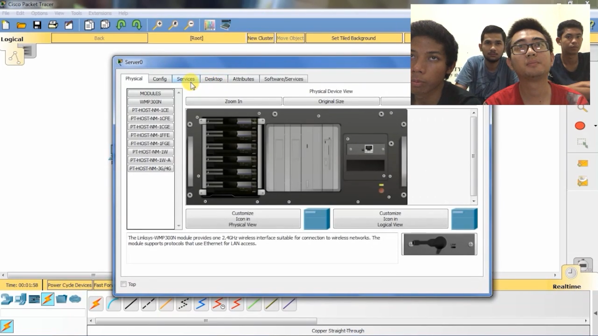Image resolution: width=598 pixels, height=336 pixels.
Task: Open custom devices dialog icon
Action: click(225, 25)
